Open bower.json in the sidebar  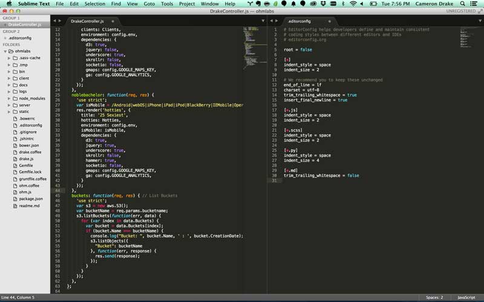[x=29, y=145]
